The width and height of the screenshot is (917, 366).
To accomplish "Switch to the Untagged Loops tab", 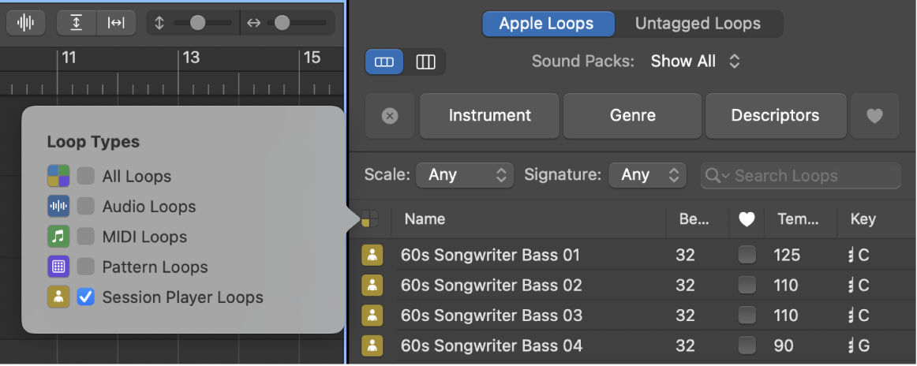I will 698,24.
